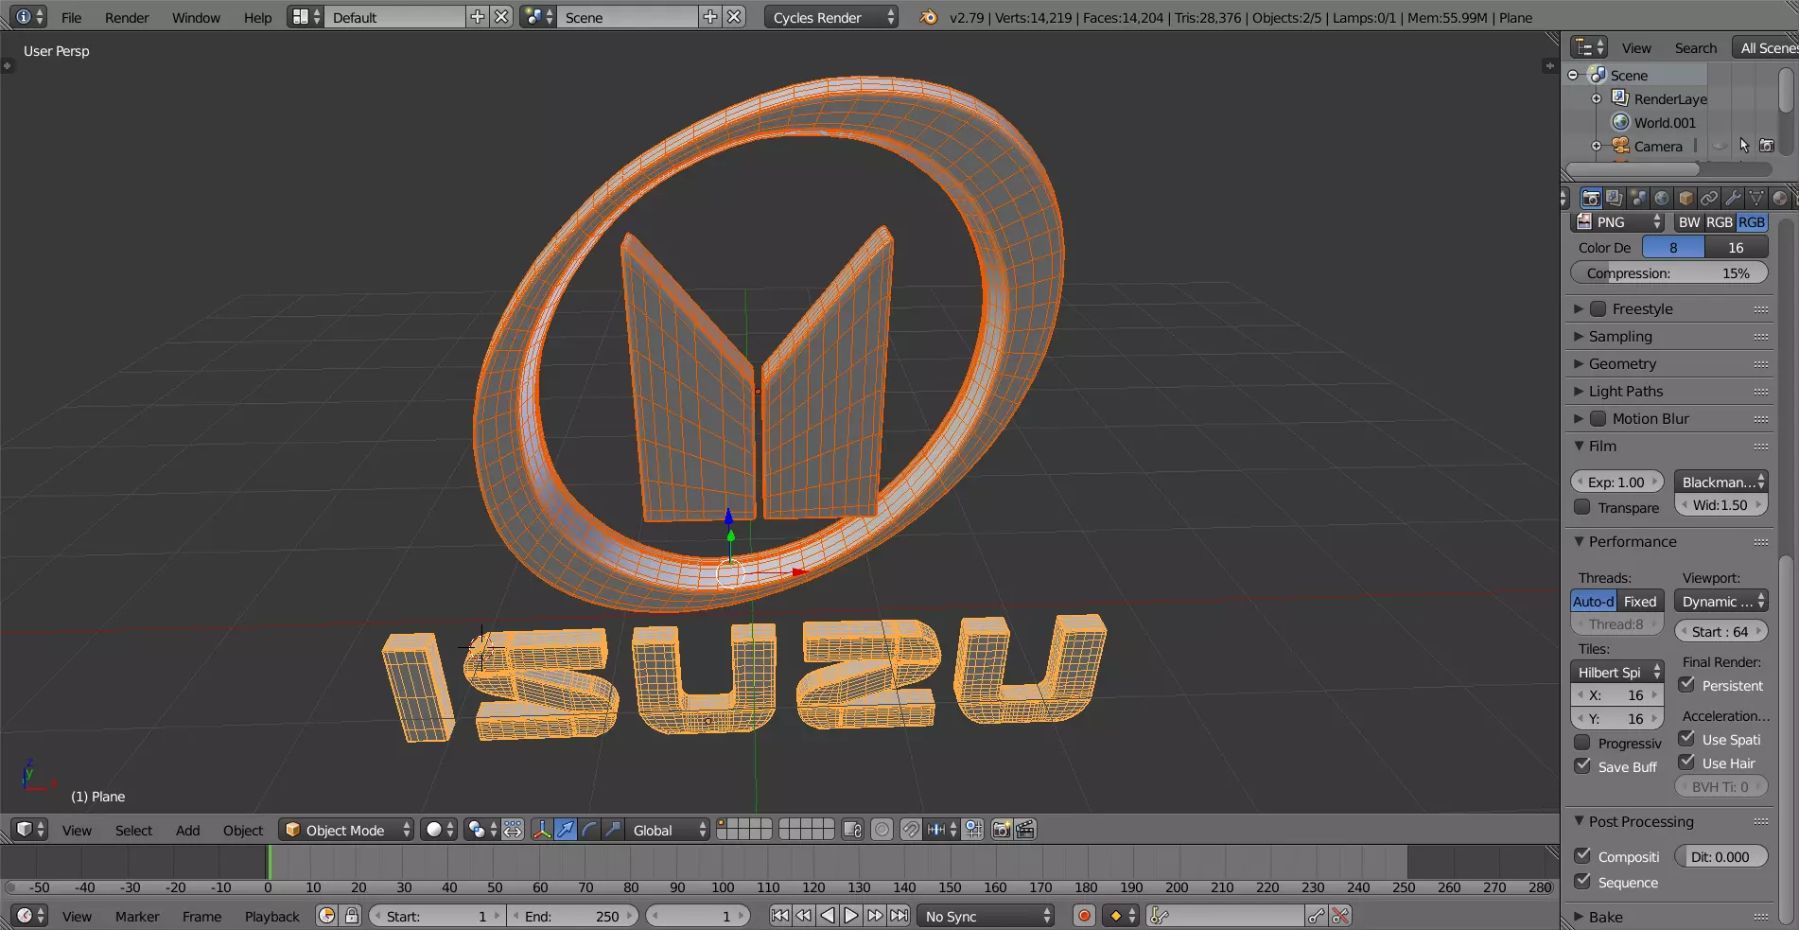Collapse the Performance panel
The image size is (1799, 930).
coord(1632,542)
